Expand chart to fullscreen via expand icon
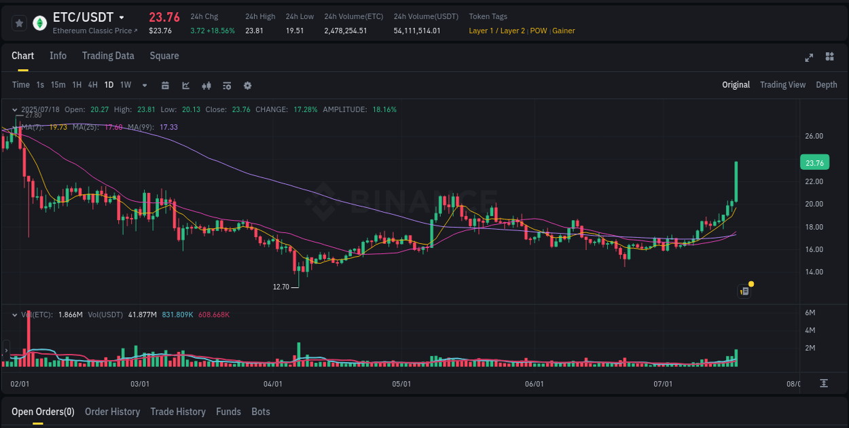The image size is (849, 428). pyautogui.click(x=809, y=58)
